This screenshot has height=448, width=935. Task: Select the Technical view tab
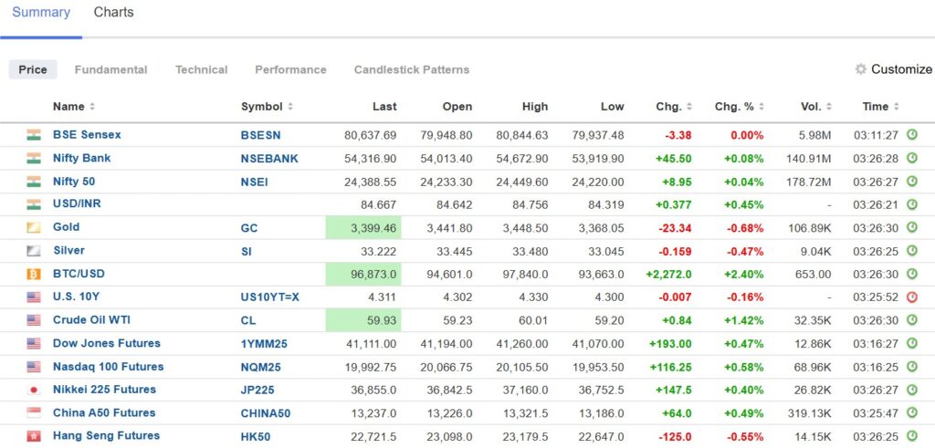(x=202, y=69)
